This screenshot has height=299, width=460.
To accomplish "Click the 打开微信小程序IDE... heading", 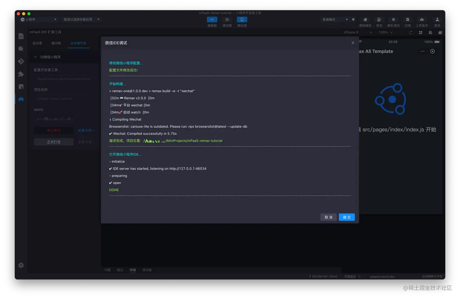I will pos(125,154).
